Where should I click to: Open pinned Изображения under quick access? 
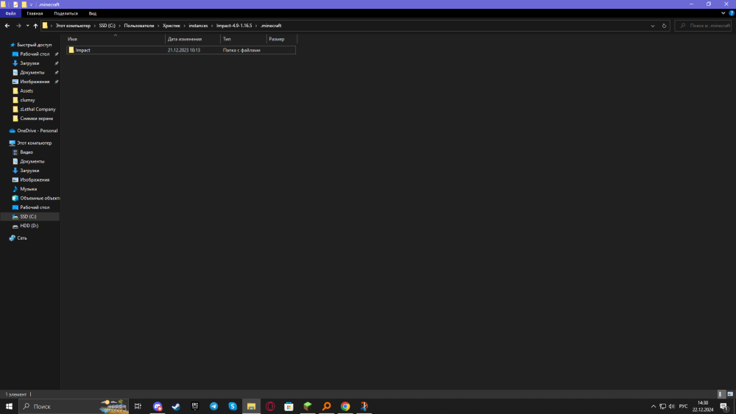(x=35, y=82)
